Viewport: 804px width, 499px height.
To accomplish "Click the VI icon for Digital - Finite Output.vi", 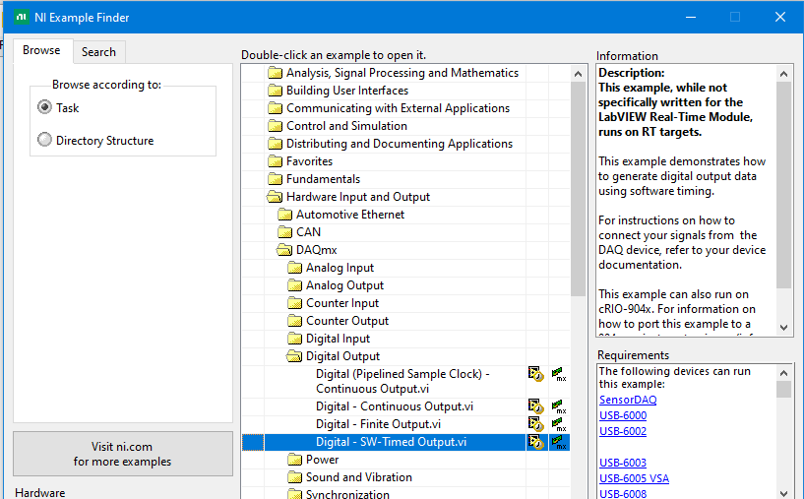I will coord(535,424).
